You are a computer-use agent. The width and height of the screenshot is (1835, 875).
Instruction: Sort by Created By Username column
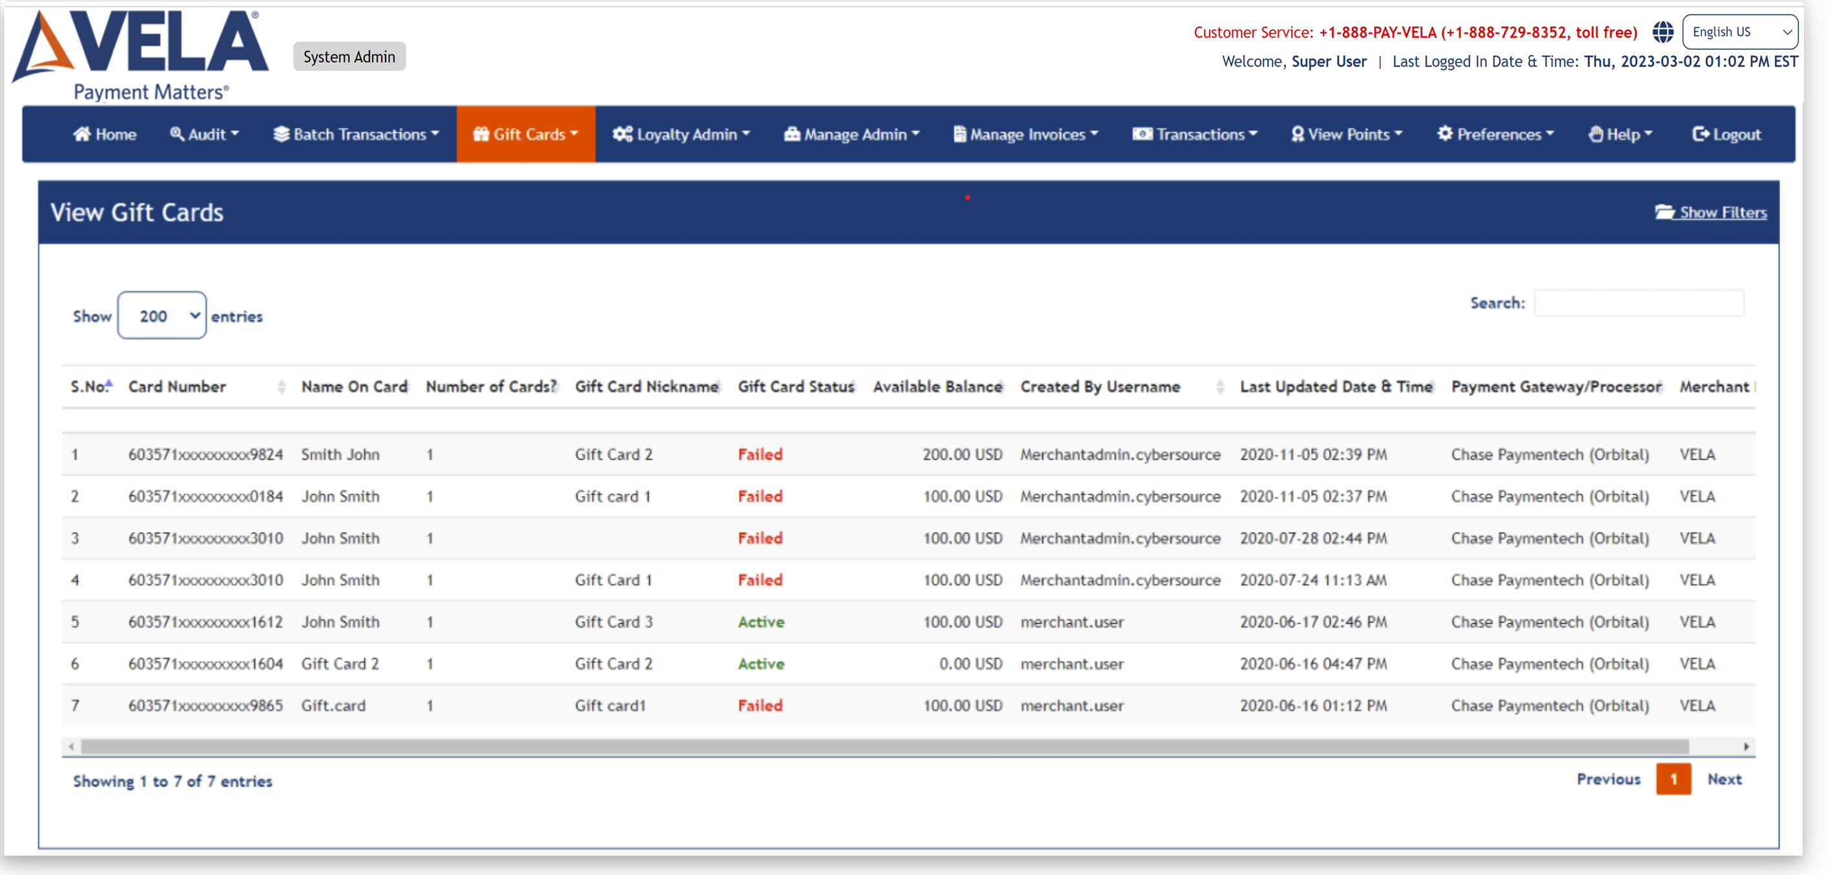pos(1100,387)
